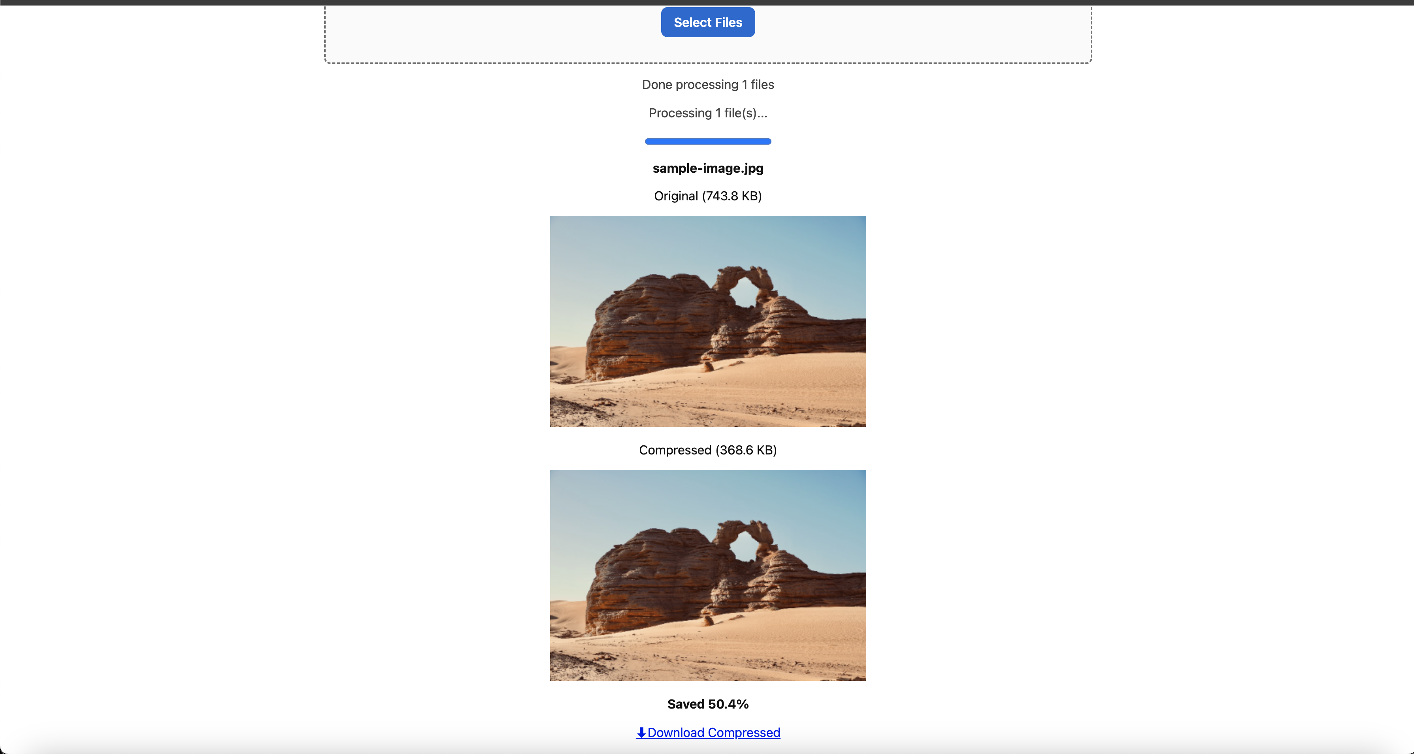This screenshot has width=1414, height=754.
Task: Click the blue progress bar
Action: pyautogui.click(x=707, y=141)
